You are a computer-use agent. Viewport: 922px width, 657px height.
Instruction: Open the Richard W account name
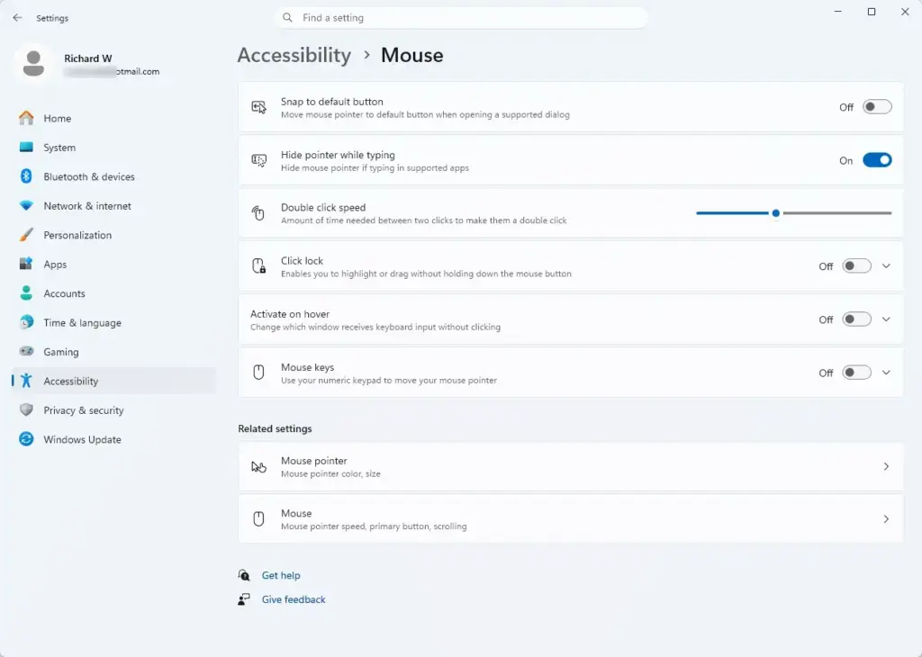(87, 58)
